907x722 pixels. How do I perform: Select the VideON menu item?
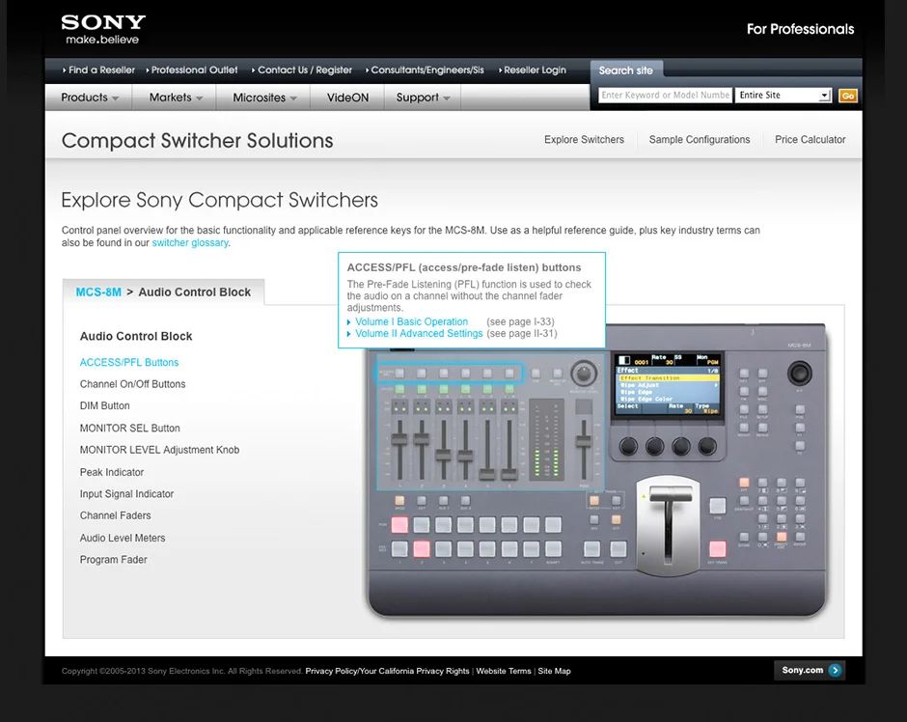(346, 97)
